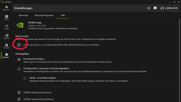Minimize the NVIDIA window
The width and height of the screenshot is (181, 102).
170,2
